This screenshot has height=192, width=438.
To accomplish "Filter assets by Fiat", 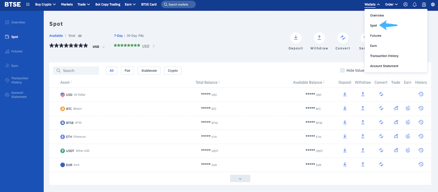I will coord(127,71).
